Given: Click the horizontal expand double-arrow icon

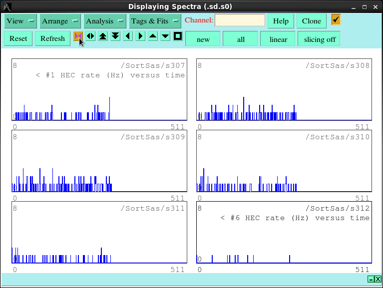Looking at the screenshot, I should [90, 36].
